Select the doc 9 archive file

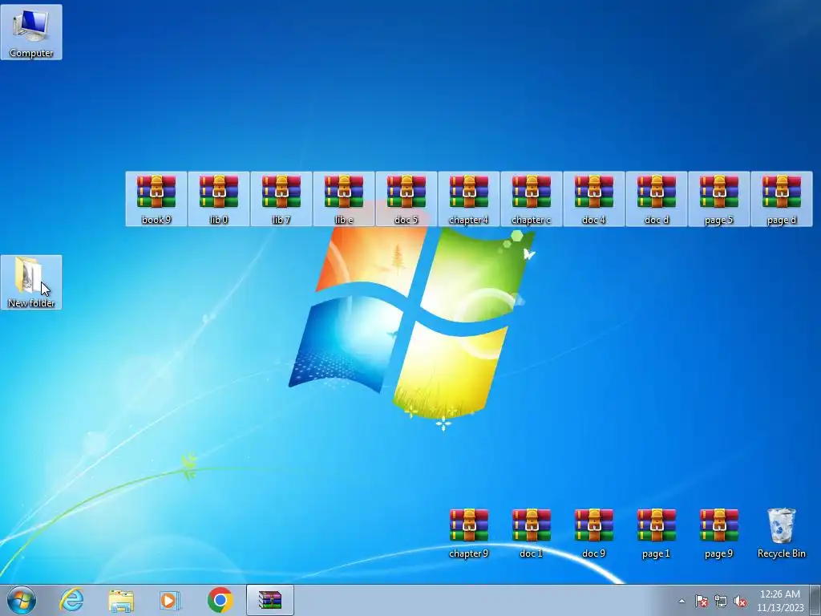[594, 533]
